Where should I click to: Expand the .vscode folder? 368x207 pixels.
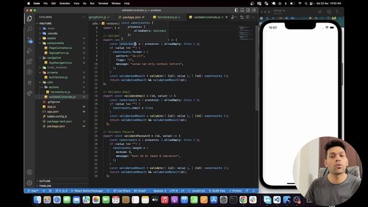click(x=52, y=33)
